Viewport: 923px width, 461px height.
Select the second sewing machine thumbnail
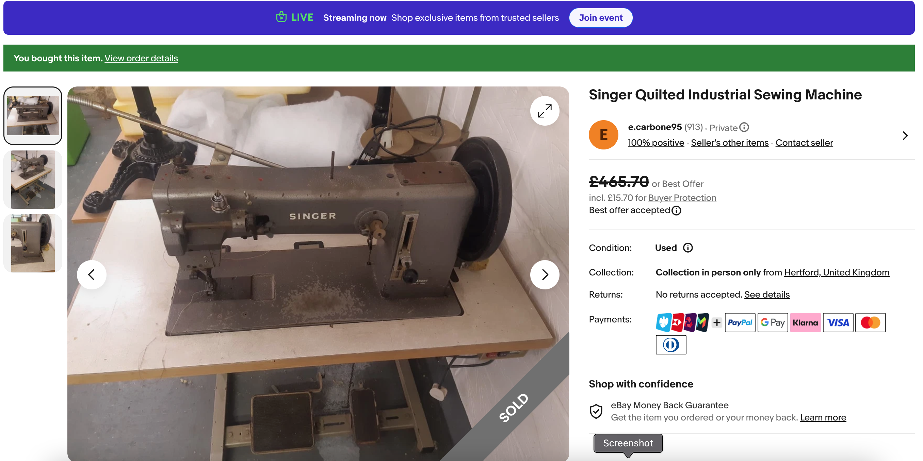pyautogui.click(x=33, y=179)
